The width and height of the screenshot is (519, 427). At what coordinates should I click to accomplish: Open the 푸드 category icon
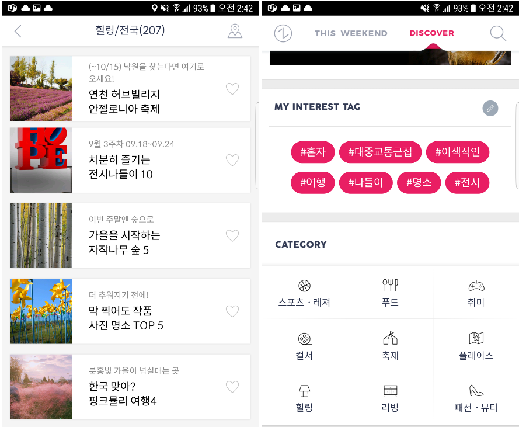click(390, 293)
